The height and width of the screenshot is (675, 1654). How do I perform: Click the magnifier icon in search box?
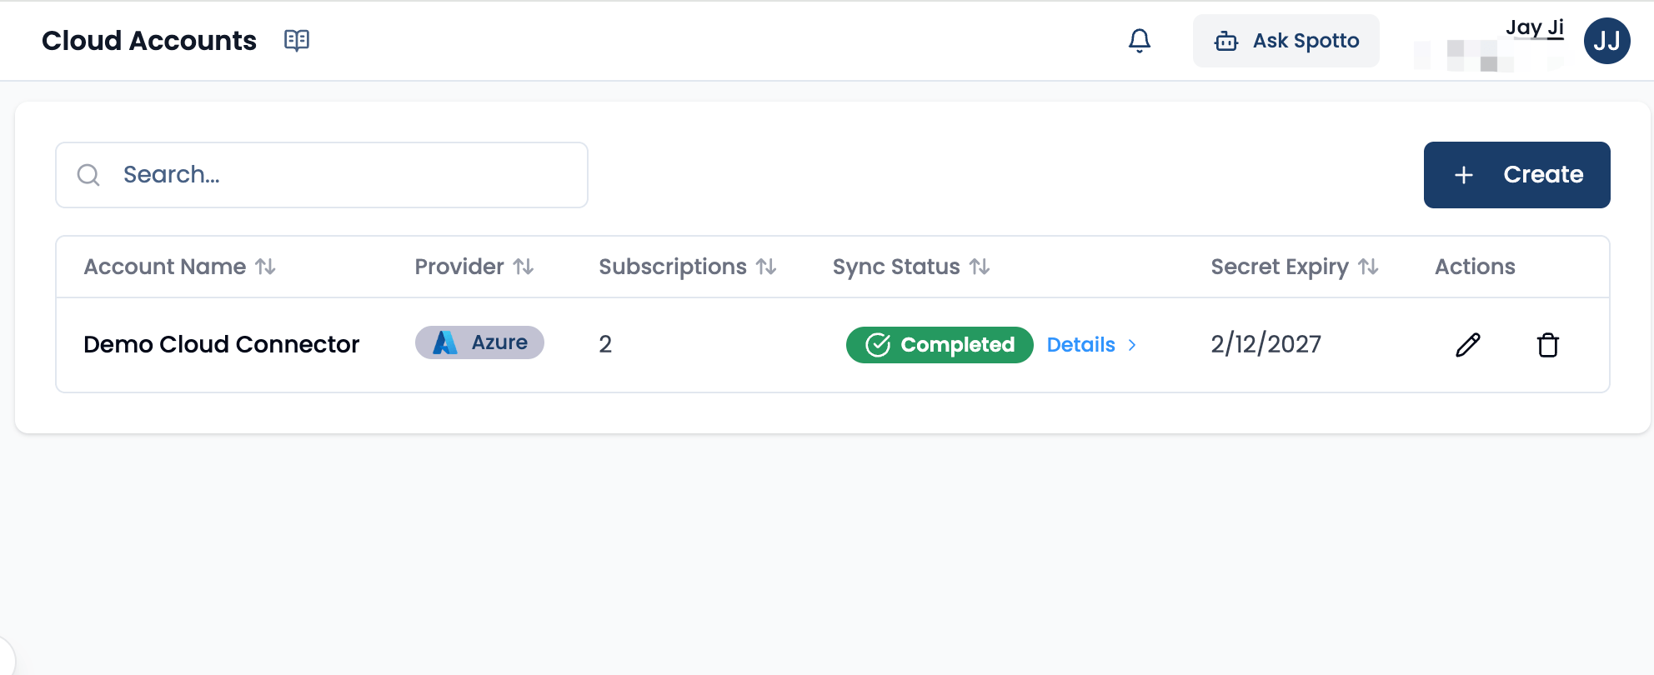coord(88,175)
